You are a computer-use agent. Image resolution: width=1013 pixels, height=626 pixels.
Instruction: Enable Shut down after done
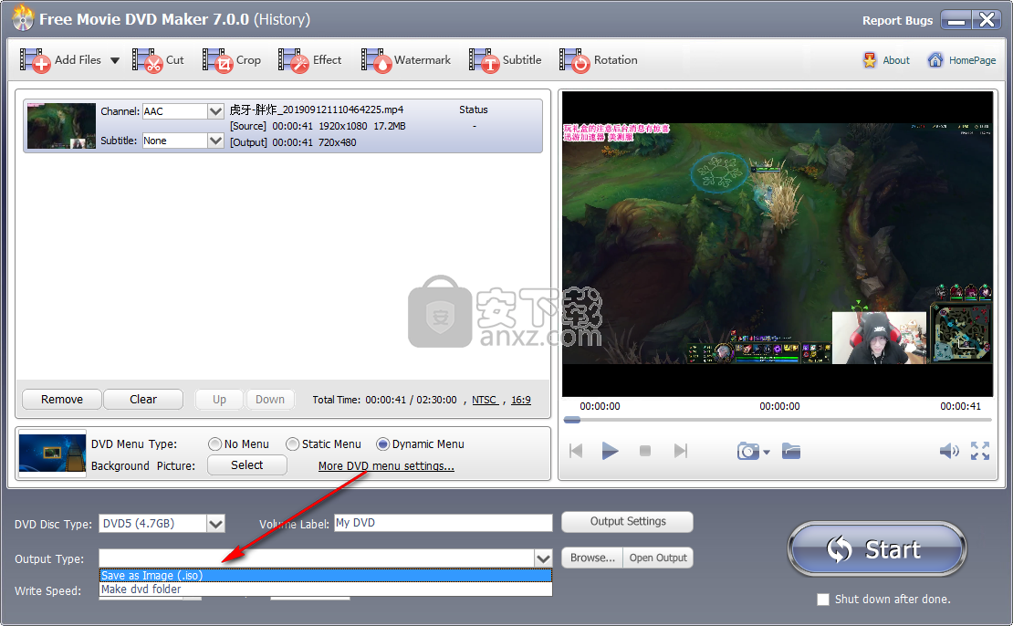[823, 600]
